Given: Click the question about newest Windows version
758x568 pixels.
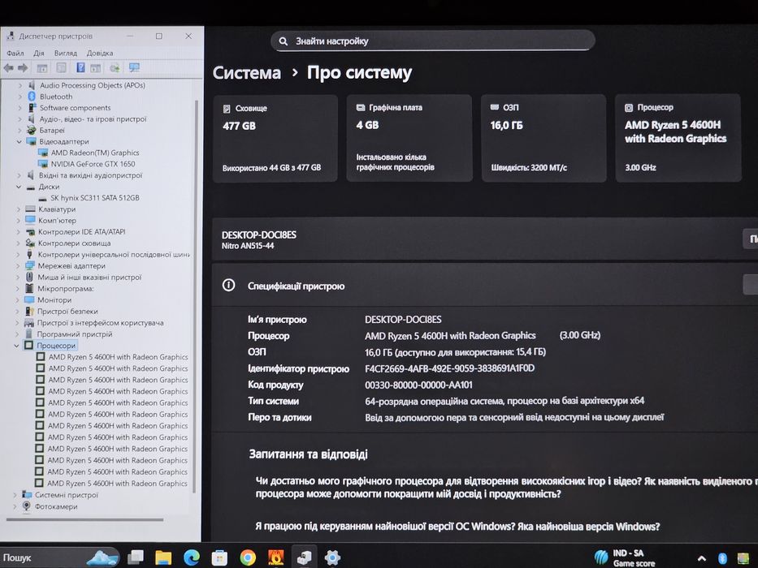Looking at the screenshot, I should pos(457,527).
